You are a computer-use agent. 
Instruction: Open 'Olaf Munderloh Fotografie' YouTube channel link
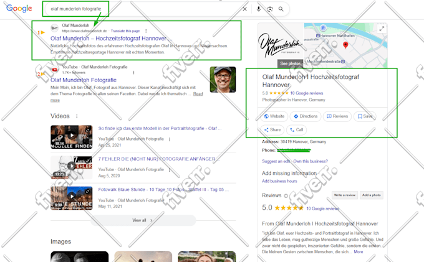pos(84,80)
